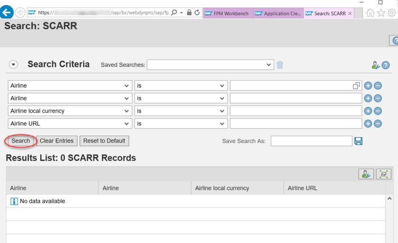This screenshot has height=243, width=398.
Task: Open the browser home icon
Action: [x=370, y=13]
